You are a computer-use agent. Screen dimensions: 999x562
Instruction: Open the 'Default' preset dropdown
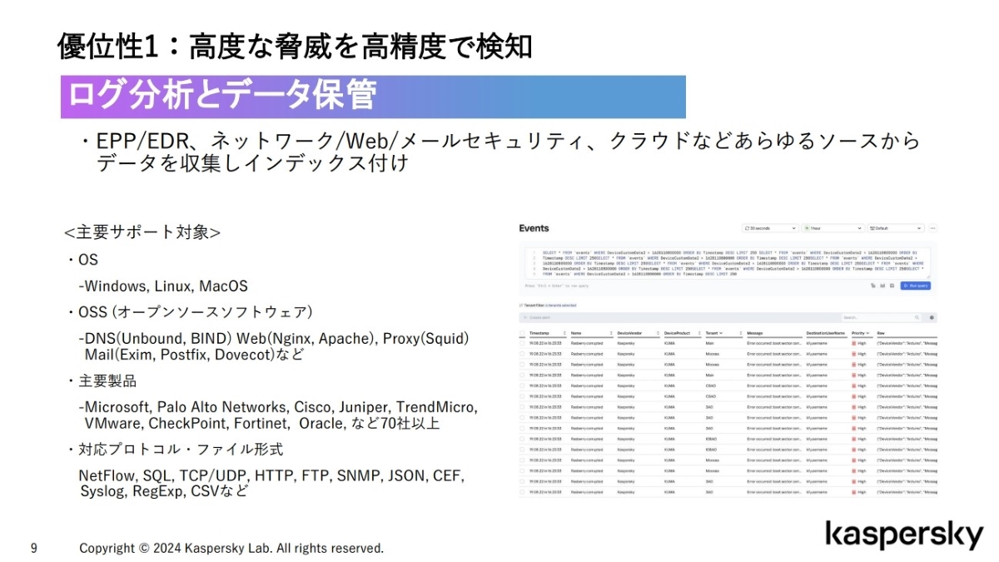(896, 228)
